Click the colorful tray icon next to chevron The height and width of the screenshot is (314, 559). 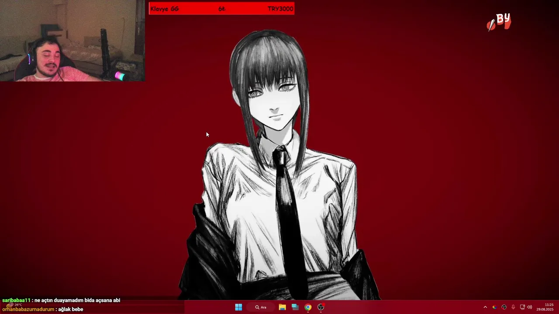pyautogui.click(x=494, y=307)
